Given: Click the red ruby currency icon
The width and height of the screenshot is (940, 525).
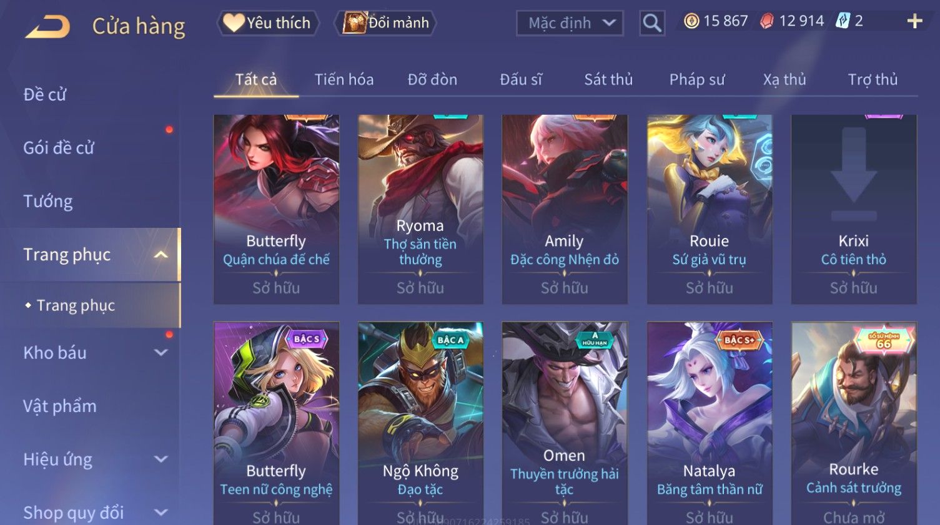Looking at the screenshot, I should coord(767,21).
